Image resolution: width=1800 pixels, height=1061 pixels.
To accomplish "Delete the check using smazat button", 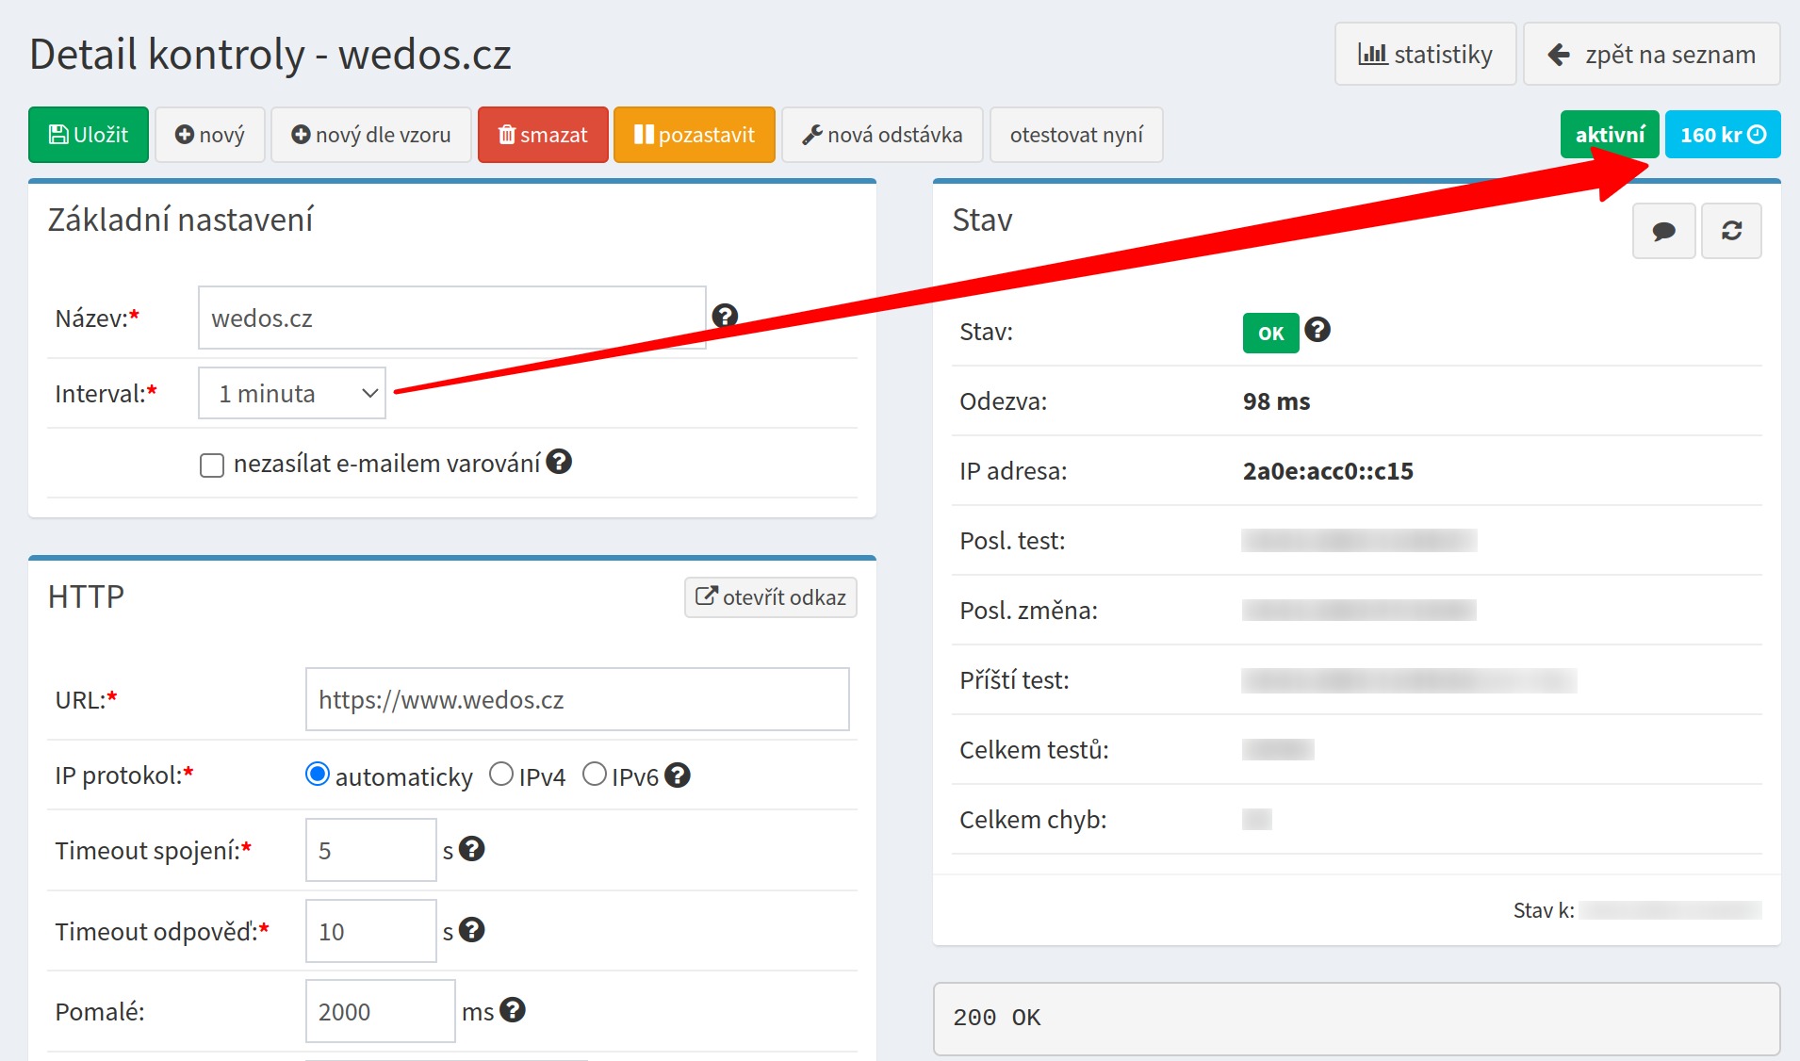I will pos(543,135).
